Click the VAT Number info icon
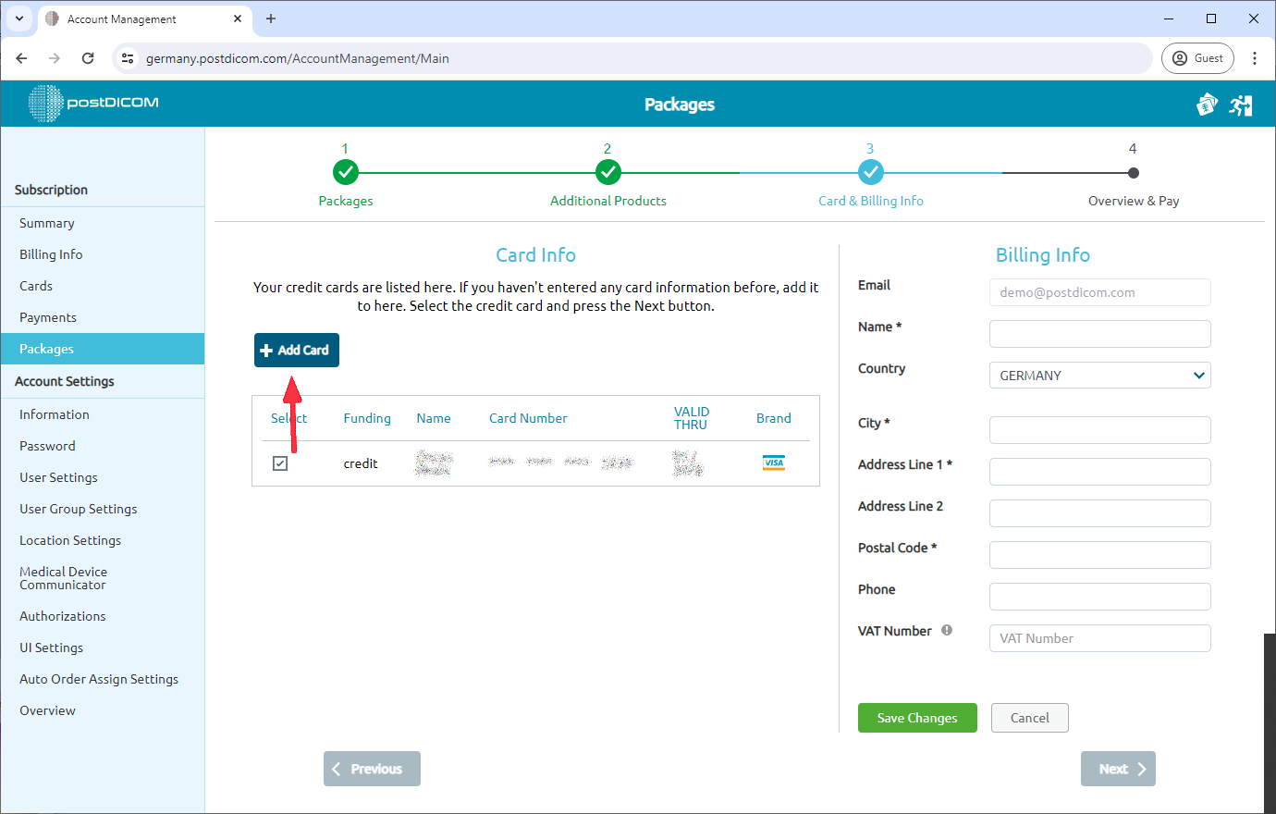Viewport: 1276px width, 814px height. pos(946,629)
